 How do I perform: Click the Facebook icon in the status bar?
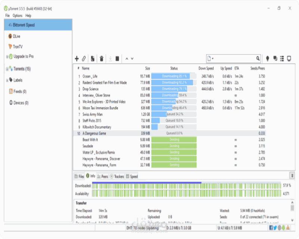[x=271, y=228]
